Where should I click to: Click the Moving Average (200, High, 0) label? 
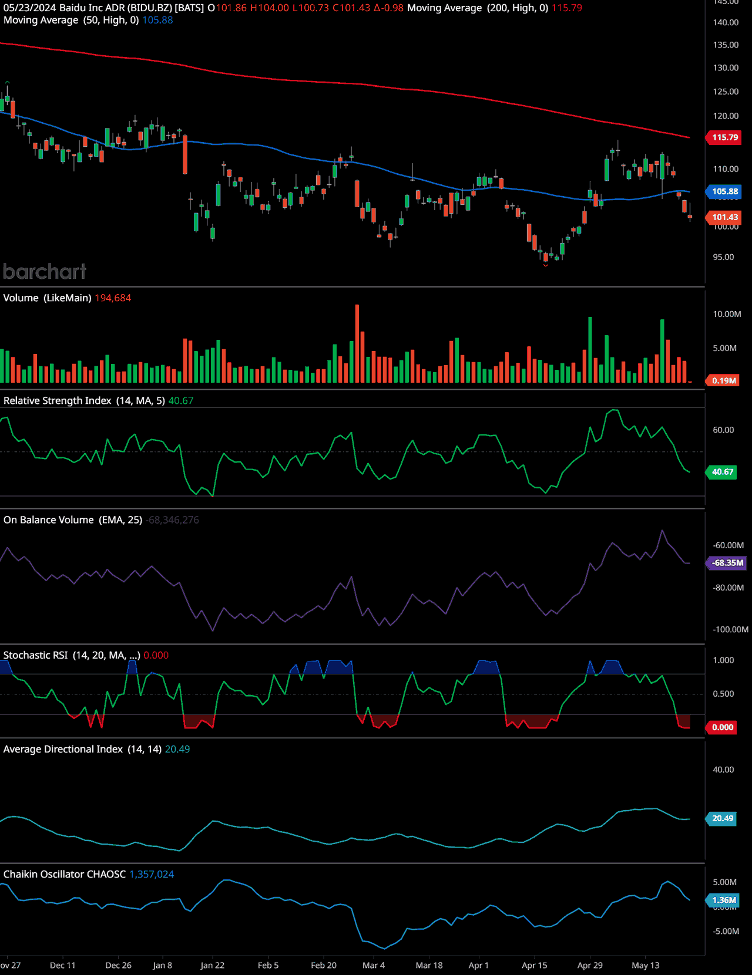click(x=478, y=8)
